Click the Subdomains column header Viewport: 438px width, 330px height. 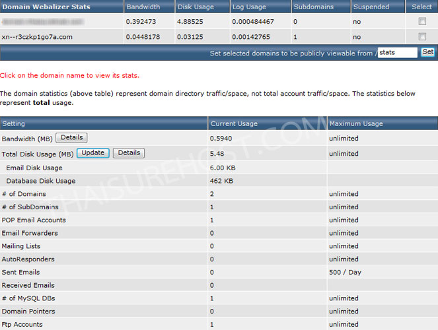point(314,7)
